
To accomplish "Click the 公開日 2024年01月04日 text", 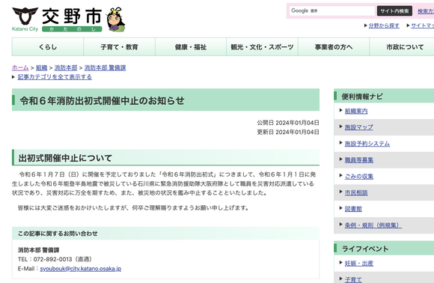I will [x=288, y=123].
